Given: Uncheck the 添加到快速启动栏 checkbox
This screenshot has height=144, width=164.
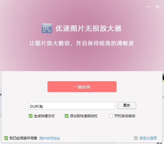Looking at the screenshot, I should (x=66, y=116).
